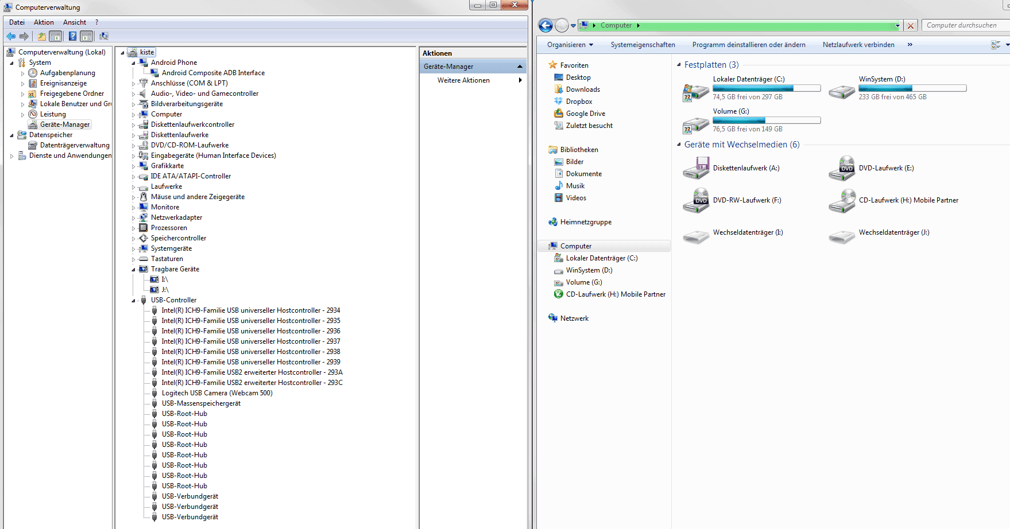Click the Audio-, Video- und Gamecontroller icon
The image size is (1010, 529).
(144, 94)
